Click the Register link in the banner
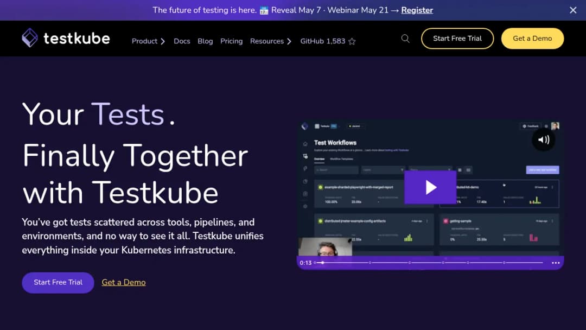This screenshot has height=330, width=586. tap(417, 10)
